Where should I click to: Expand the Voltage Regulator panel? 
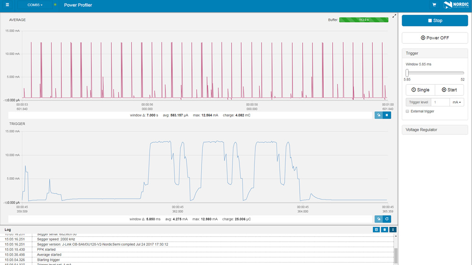click(435, 130)
